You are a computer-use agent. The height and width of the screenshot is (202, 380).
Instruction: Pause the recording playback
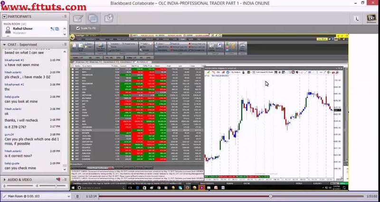click(77, 196)
